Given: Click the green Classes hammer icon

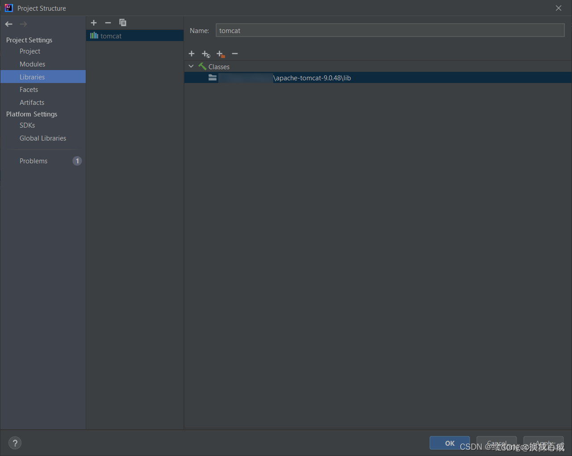Looking at the screenshot, I should click(202, 66).
